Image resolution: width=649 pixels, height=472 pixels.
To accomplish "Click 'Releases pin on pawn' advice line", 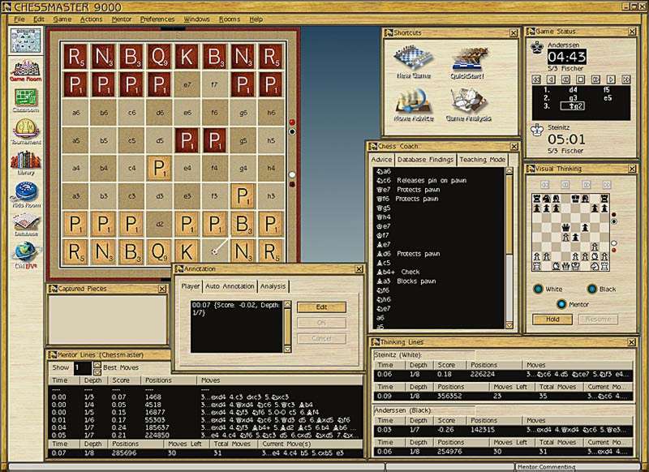I will coord(432,180).
